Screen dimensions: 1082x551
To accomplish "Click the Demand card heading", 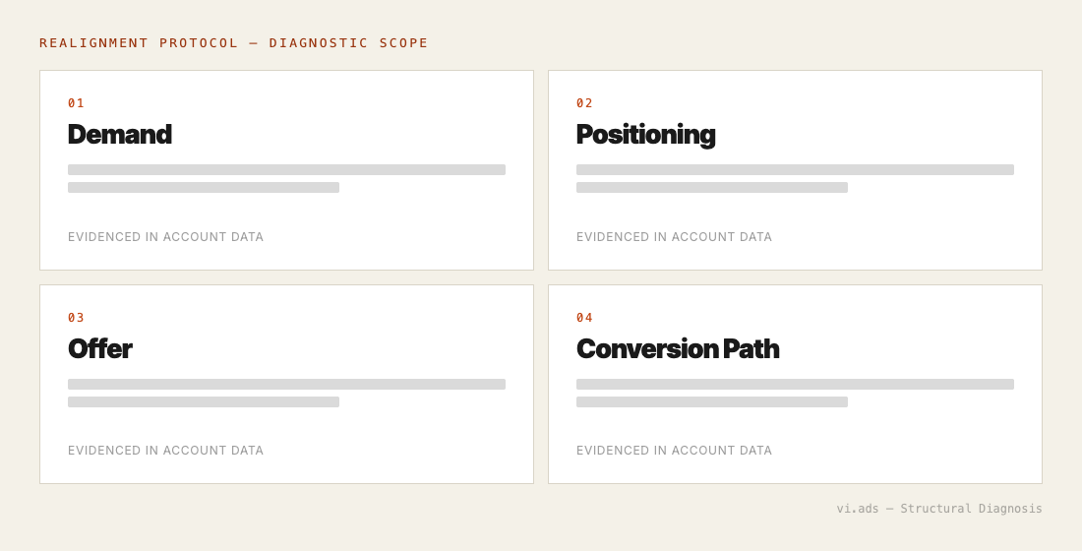I will 119,135.
